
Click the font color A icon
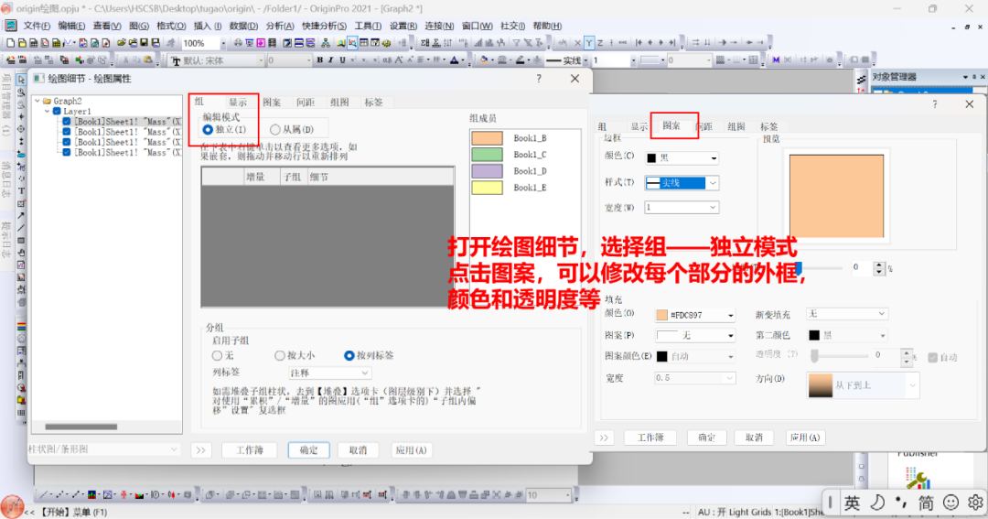tap(455, 59)
